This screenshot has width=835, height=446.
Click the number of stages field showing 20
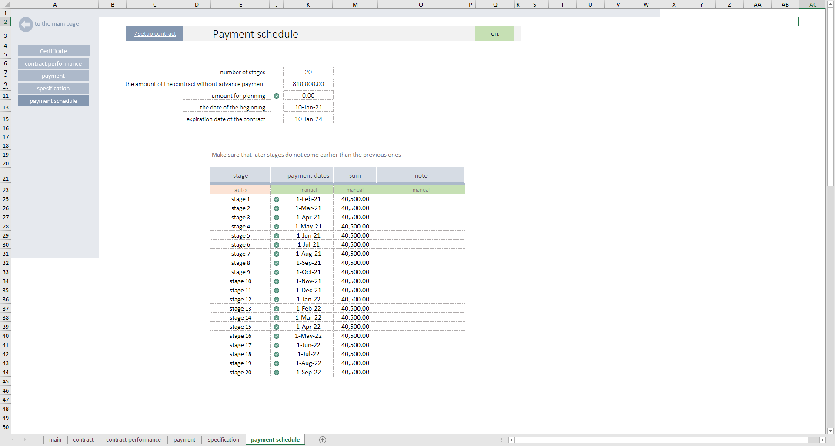pyautogui.click(x=308, y=72)
